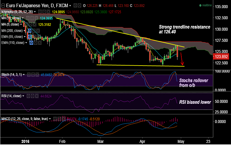Toggle MA (5, close) visibility eye

click(x=26, y=24)
